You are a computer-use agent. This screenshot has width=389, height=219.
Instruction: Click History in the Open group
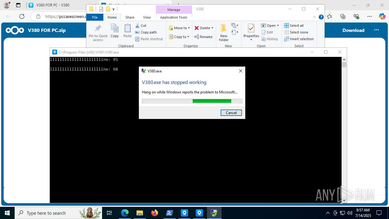[x=270, y=39]
